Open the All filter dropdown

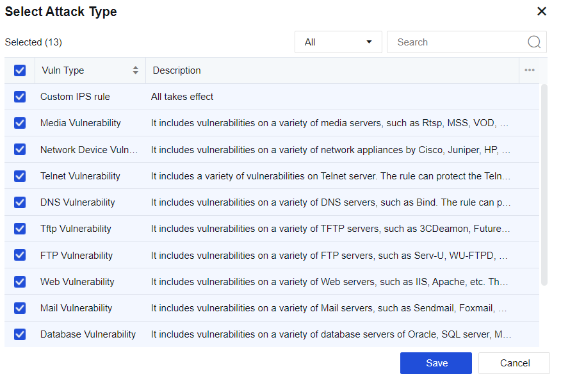338,42
